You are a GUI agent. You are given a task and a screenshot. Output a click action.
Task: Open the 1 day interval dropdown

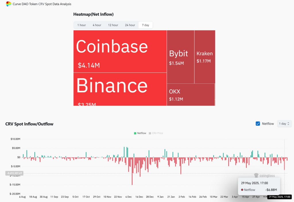pos(284,124)
